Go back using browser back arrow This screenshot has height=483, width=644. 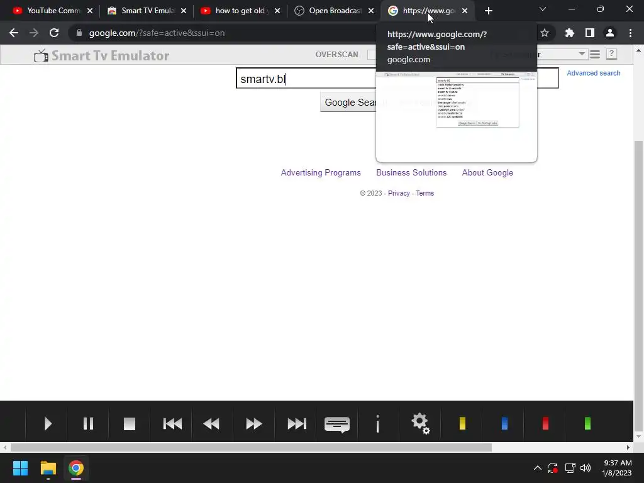(14, 33)
